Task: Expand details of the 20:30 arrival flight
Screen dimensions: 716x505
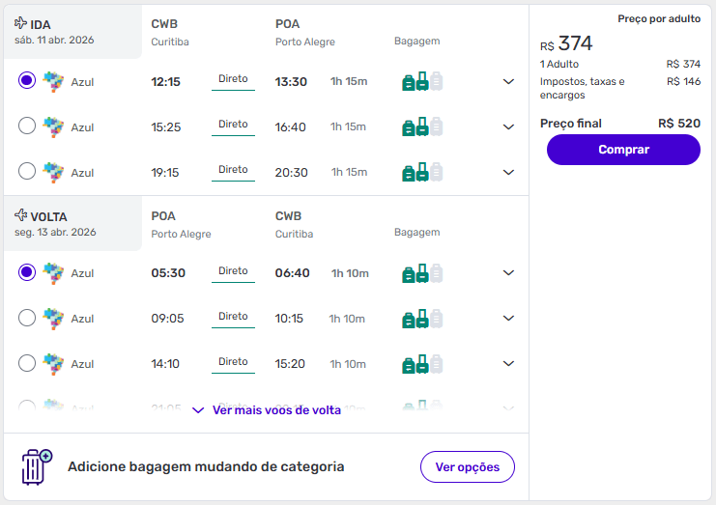Action: [x=509, y=172]
